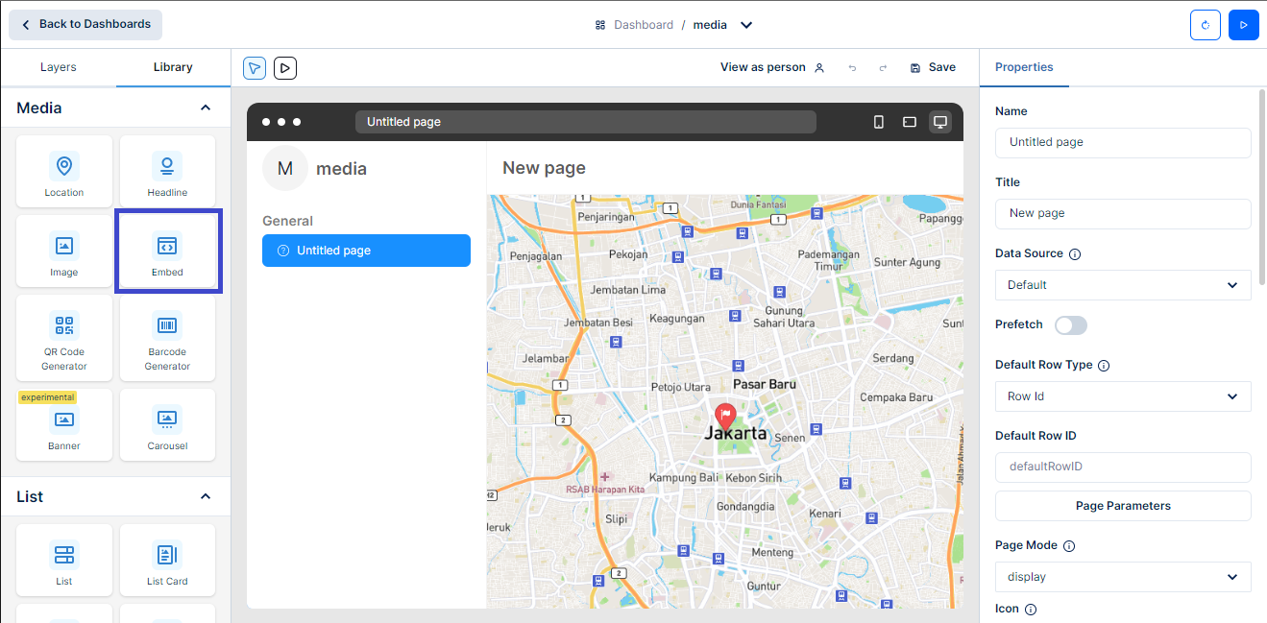Open the Properties tab

(1024, 67)
